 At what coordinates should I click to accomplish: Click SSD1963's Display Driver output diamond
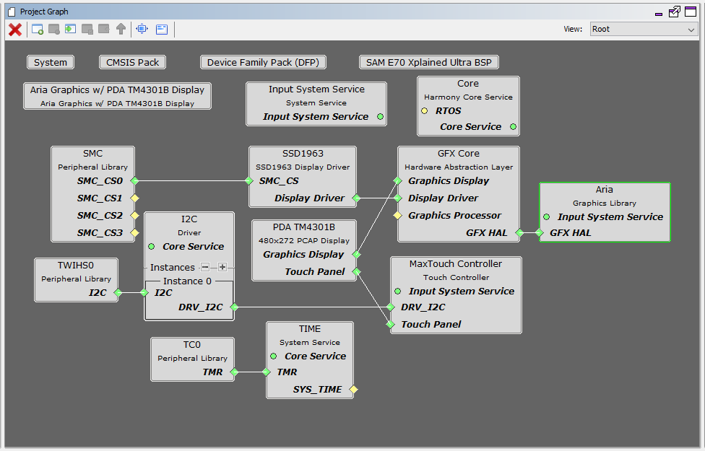click(x=357, y=198)
